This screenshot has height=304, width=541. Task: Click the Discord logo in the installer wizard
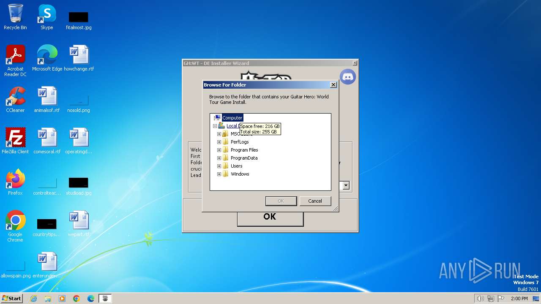tap(348, 77)
